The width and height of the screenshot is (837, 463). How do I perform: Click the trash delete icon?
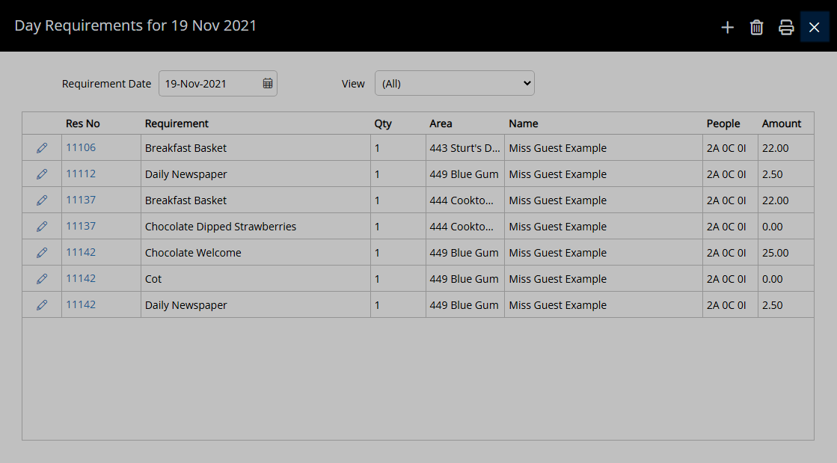(x=756, y=27)
